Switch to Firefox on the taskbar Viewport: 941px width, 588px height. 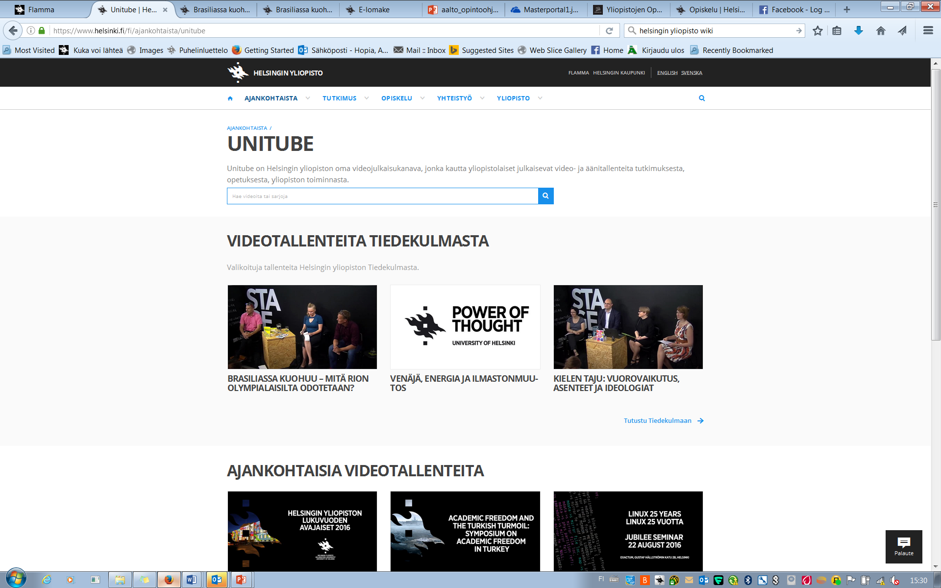[169, 580]
